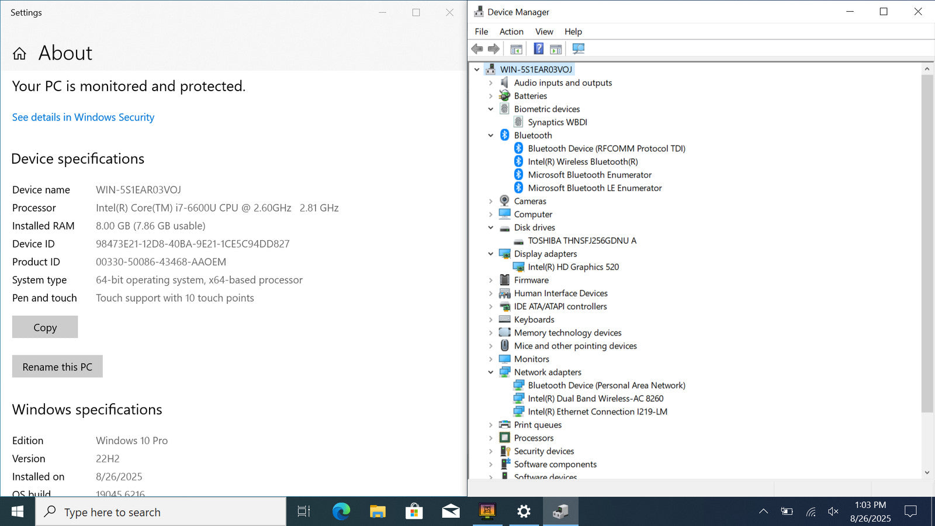
Task: Expand the Audio inputs and outputs category
Action: point(491,83)
